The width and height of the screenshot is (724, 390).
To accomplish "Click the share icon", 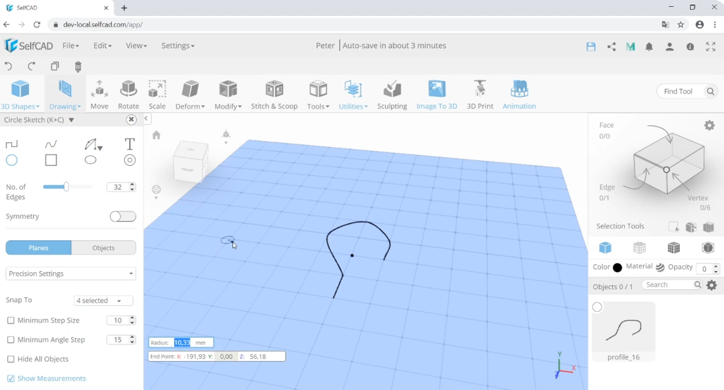I will coord(611,46).
